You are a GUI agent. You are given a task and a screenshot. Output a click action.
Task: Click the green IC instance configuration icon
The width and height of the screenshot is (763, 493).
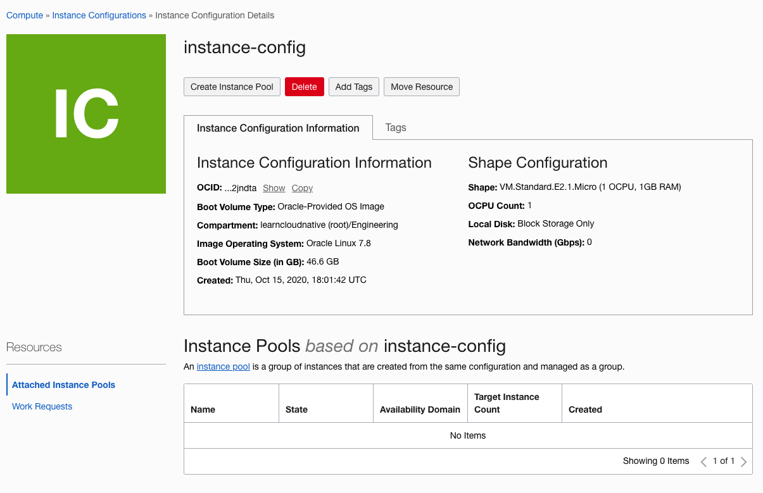tap(86, 114)
